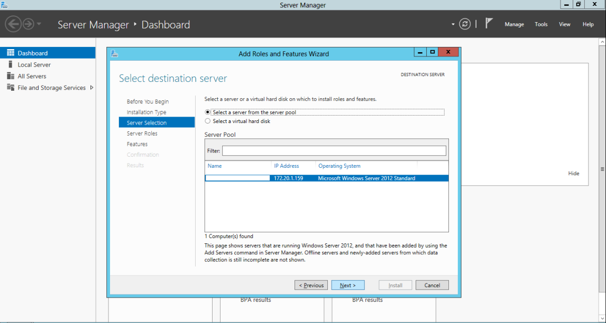Choose 'Select a server from the server pool'
The height and width of the screenshot is (323, 606).
(x=207, y=112)
